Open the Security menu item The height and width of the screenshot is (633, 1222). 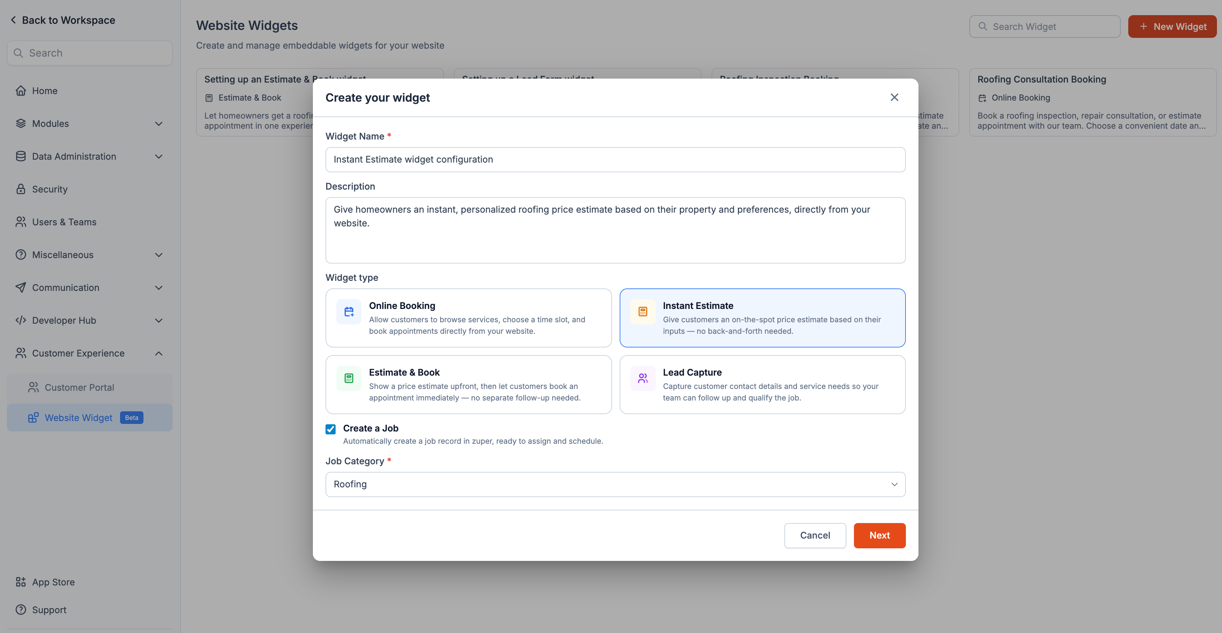[x=90, y=189]
